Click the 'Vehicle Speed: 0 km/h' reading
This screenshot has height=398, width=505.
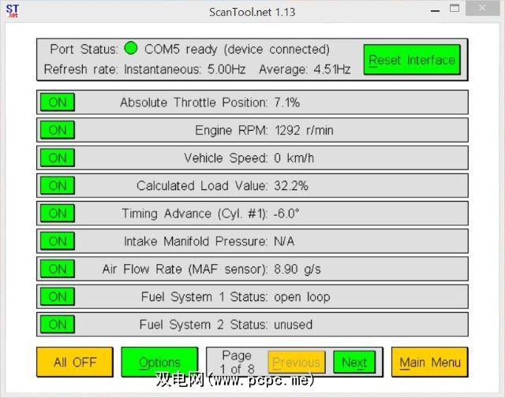(249, 158)
